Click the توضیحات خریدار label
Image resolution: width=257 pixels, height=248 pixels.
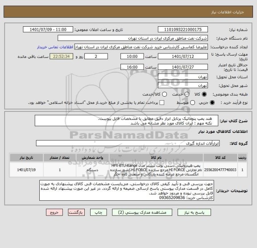point(232,191)
